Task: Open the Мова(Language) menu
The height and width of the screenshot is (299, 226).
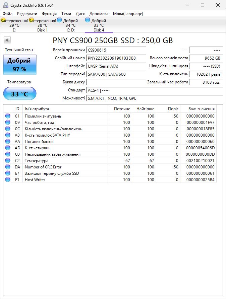Action: coord(128,14)
